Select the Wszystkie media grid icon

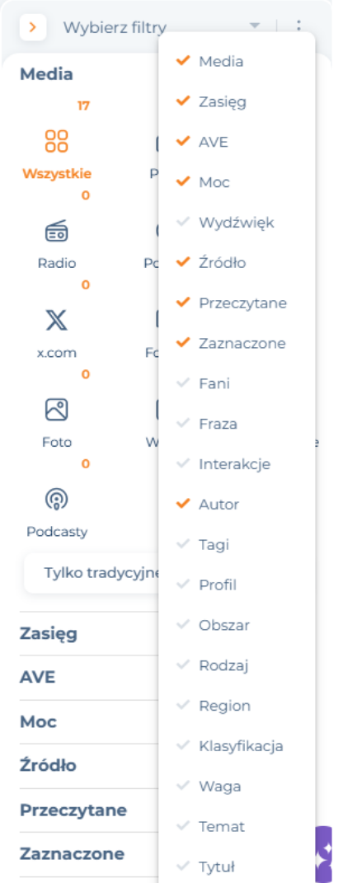click(x=56, y=141)
